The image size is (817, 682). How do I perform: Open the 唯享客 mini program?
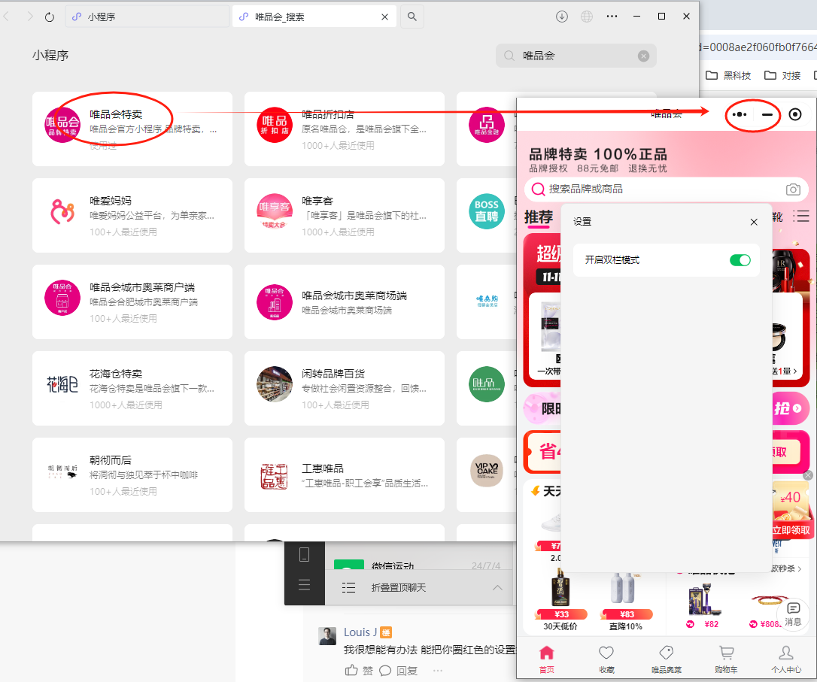(x=345, y=215)
